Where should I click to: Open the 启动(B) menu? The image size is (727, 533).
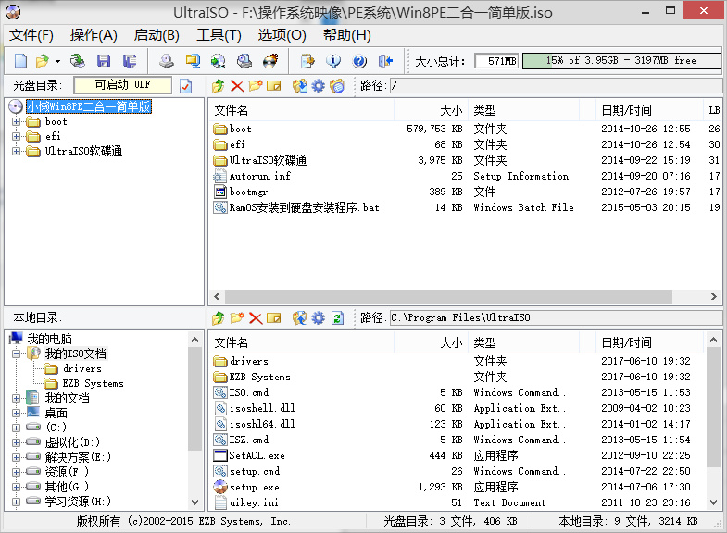(157, 35)
